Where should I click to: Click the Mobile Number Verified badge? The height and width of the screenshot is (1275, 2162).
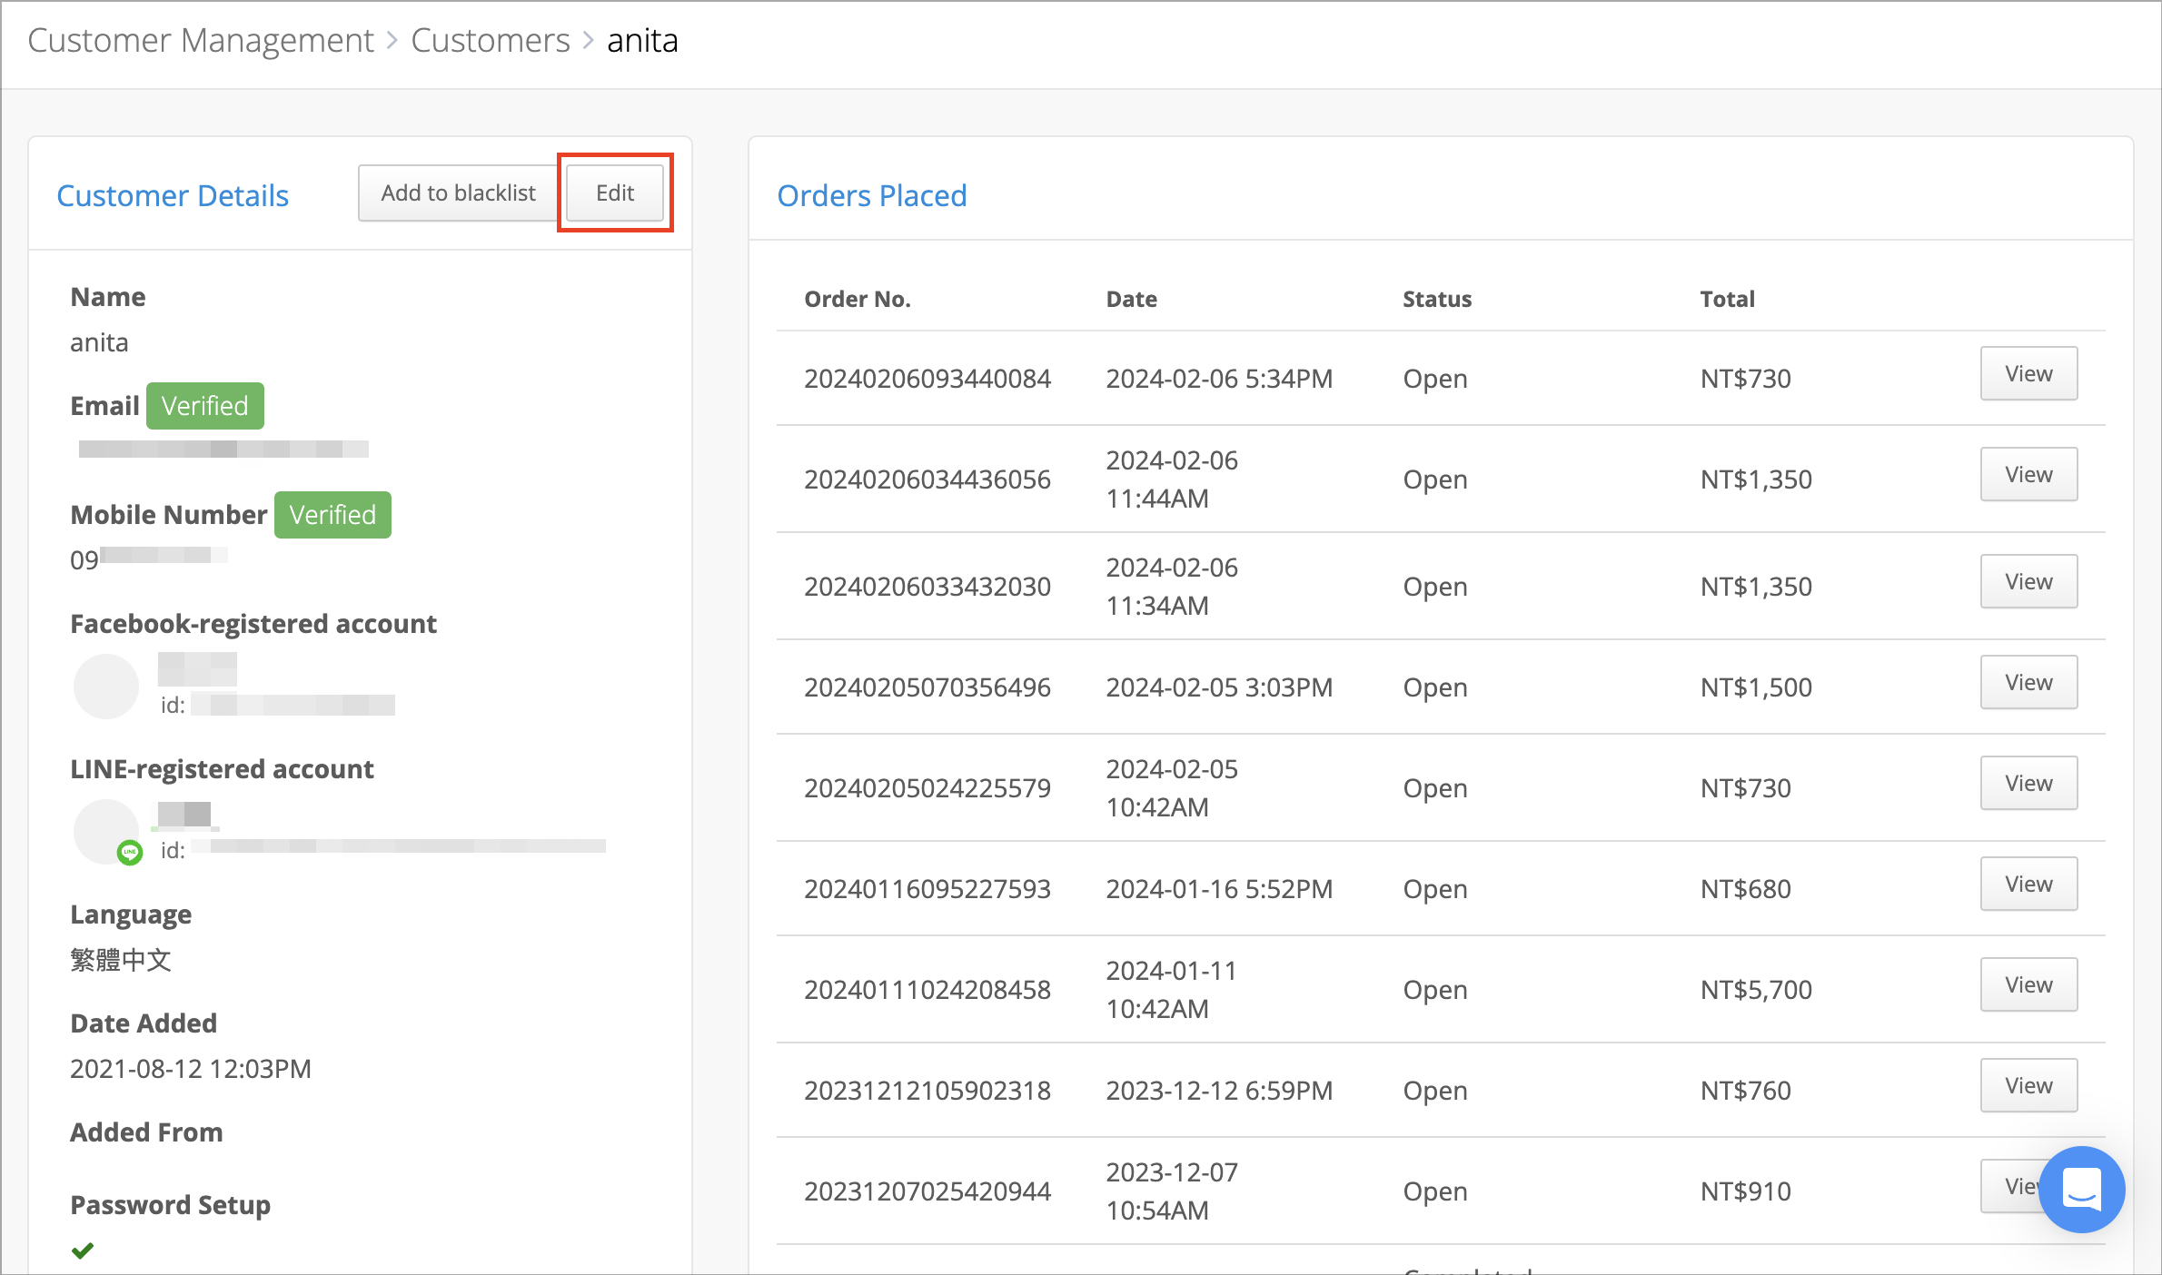point(332,515)
